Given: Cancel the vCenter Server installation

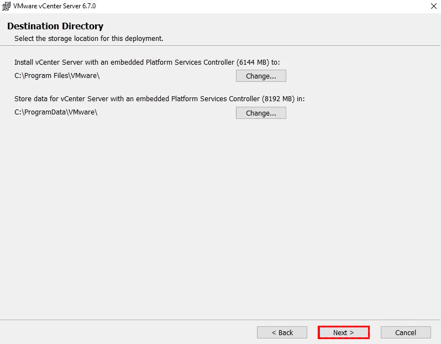Looking at the screenshot, I should pyautogui.click(x=406, y=332).
